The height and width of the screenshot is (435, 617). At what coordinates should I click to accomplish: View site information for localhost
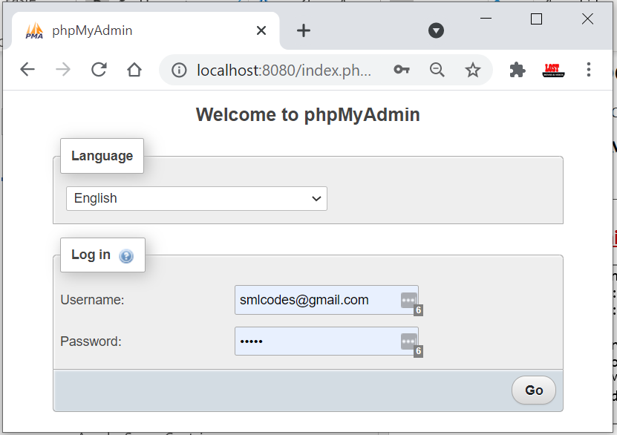tap(179, 70)
